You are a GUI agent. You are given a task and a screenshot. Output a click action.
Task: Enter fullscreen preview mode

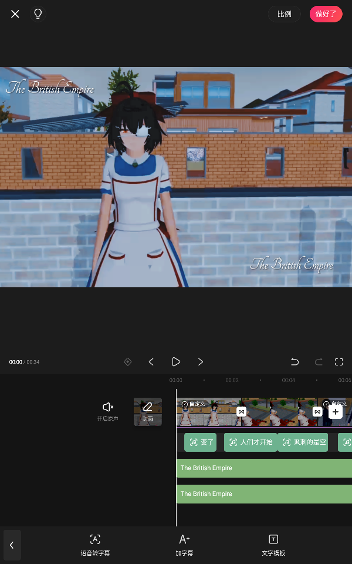point(339,361)
